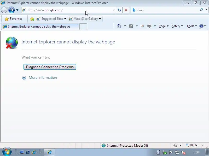
Task: Click the Internet Explorer taskbar button
Action: pyautogui.click(x=49, y=152)
